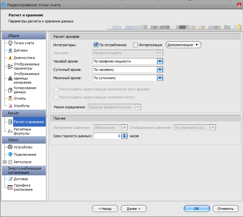Expand the Месячный архив combo box
The height and width of the screenshot is (217, 243).
tap(160, 78)
